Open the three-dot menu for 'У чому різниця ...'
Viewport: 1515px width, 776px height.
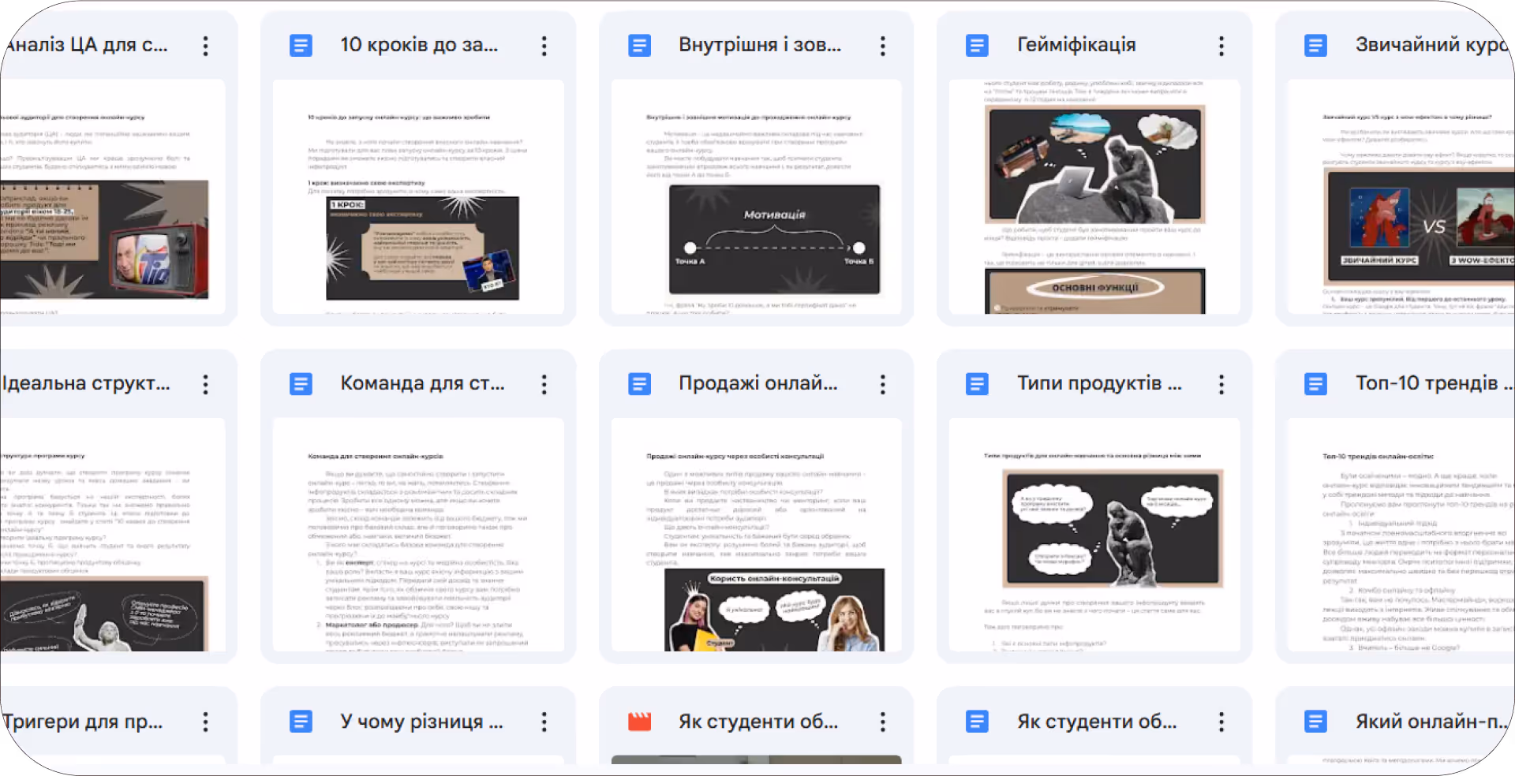pyautogui.click(x=544, y=722)
